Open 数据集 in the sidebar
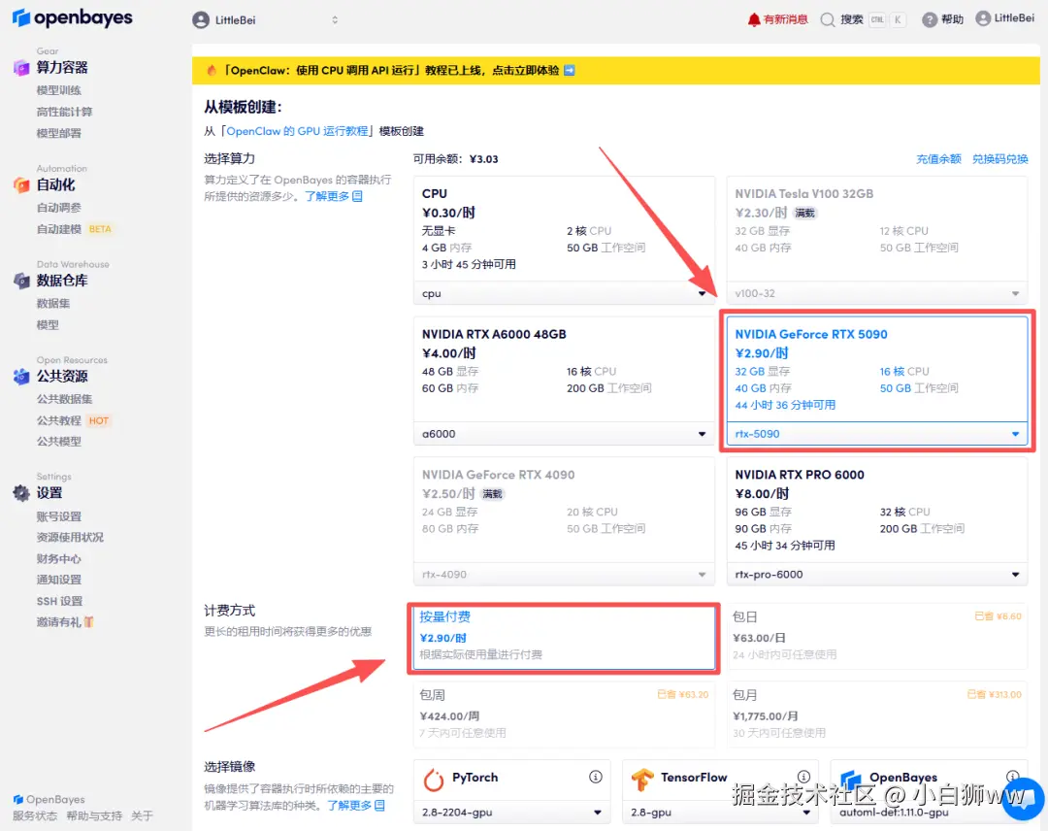The image size is (1048, 831). pos(52,304)
